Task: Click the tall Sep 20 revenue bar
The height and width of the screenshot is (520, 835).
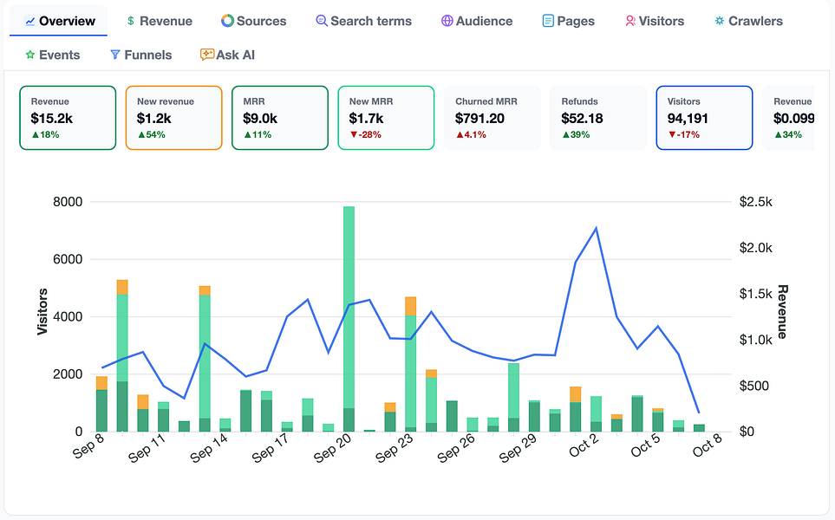Action: 349,318
